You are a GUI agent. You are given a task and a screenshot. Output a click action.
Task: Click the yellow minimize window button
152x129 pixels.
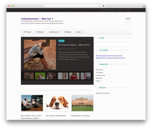(x=11, y=6)
